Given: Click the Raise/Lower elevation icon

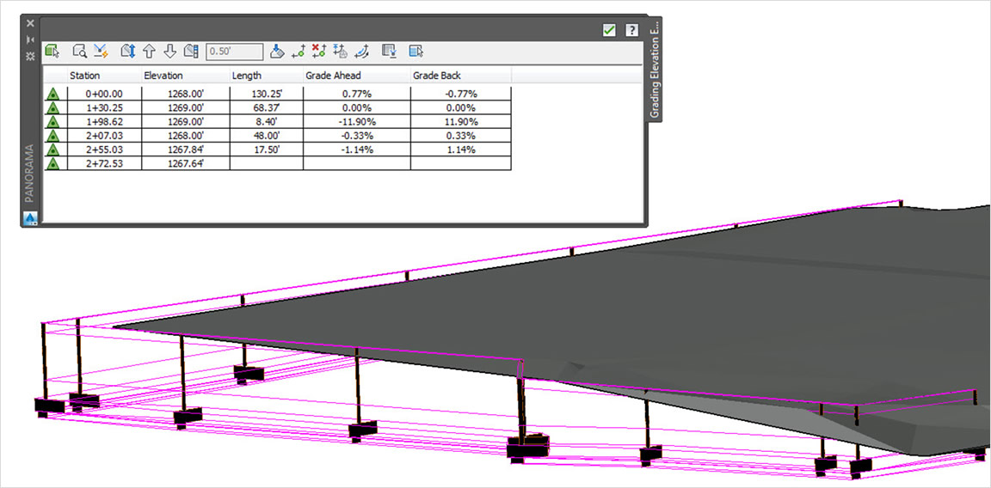Looking at the screenshot, I should pos(129,52).
